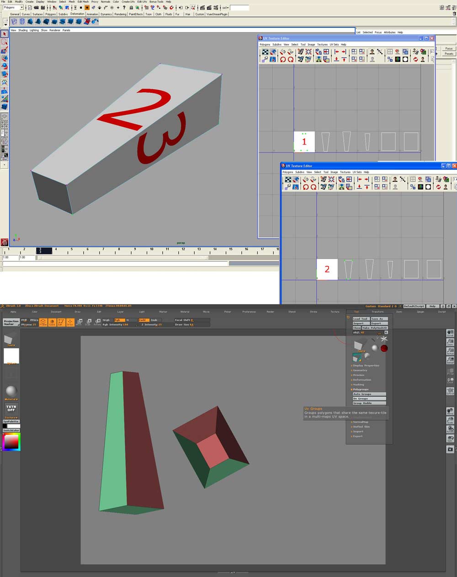The height and width of the screenshot is (577, 457).
Task: Select the red sphere tool thumbnail
Action: (x=384, y=349)
